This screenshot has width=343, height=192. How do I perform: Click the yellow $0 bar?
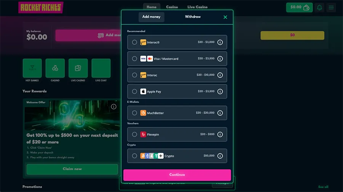click(x=292, y=35)
